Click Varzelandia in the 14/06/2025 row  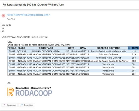[108, 74]
